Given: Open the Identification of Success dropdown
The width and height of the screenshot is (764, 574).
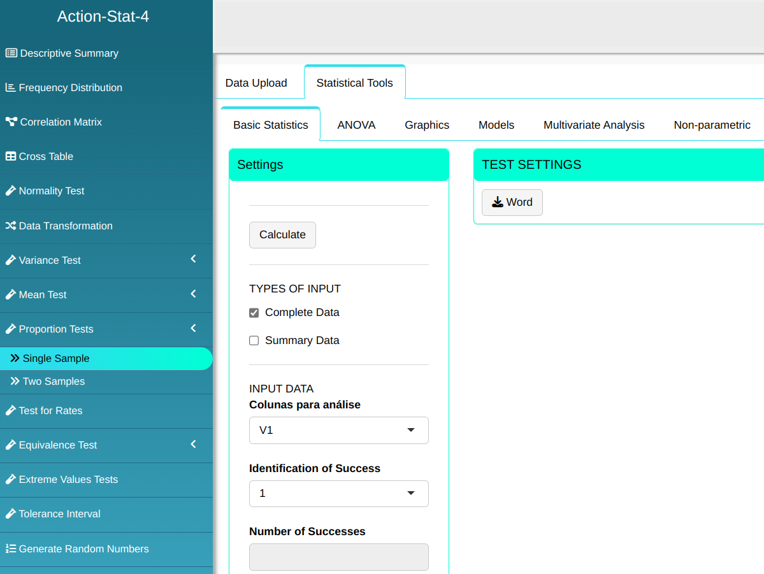Looking at the screenshot, I should coord(338,494).
